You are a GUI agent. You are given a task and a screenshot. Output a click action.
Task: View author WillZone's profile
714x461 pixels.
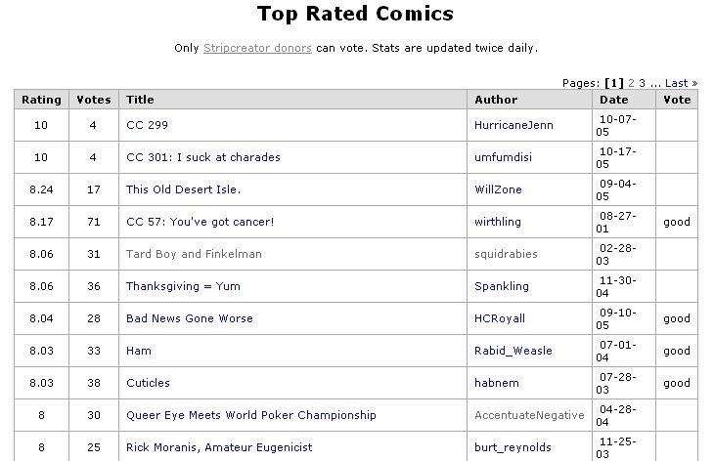point(500,189)
